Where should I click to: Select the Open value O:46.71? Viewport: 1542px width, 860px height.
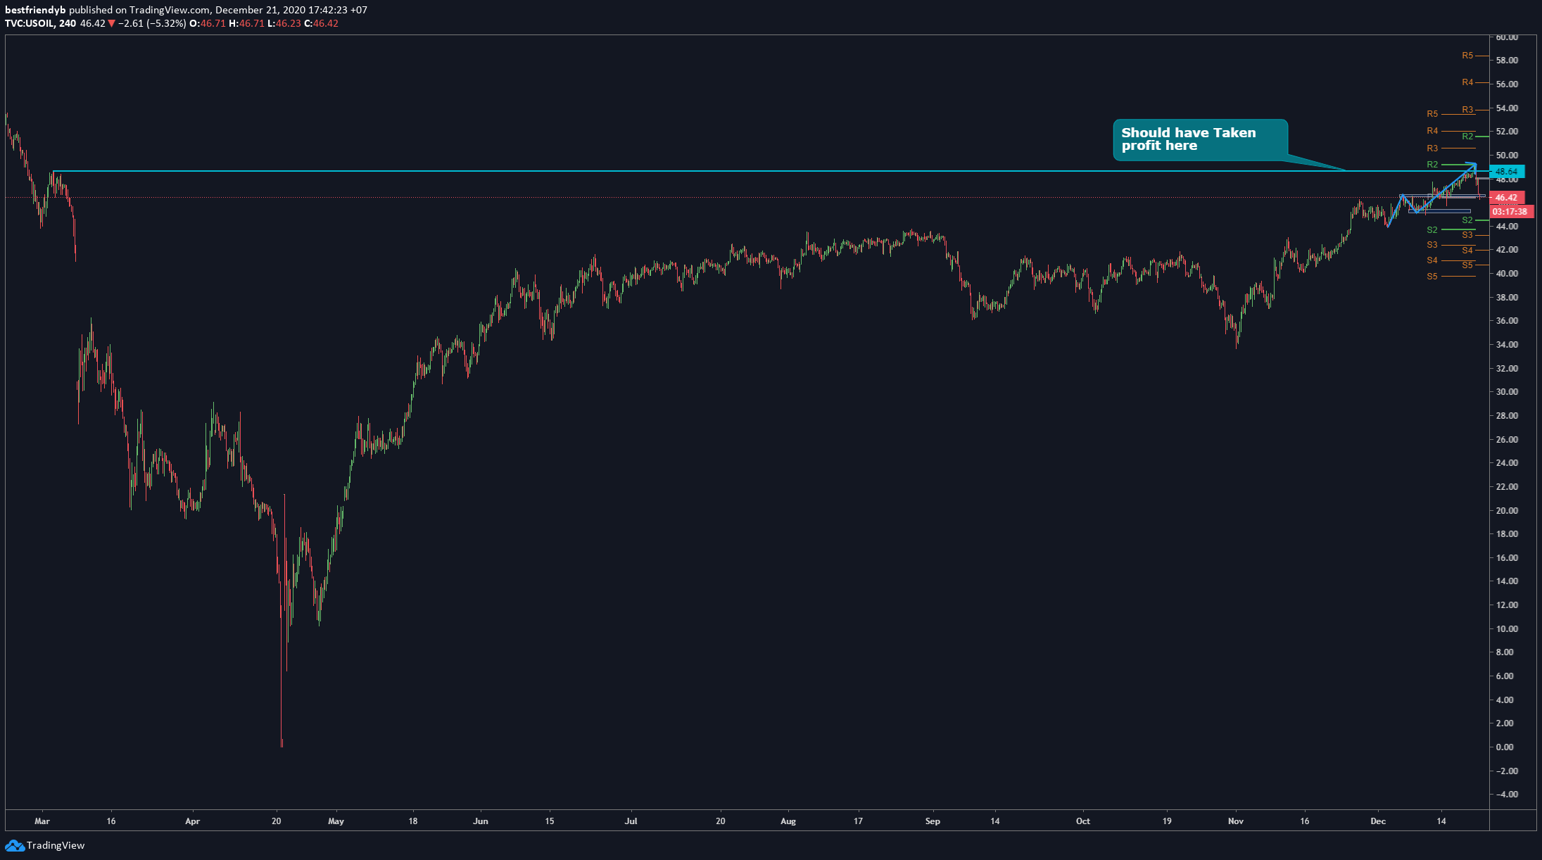point(208,23)
